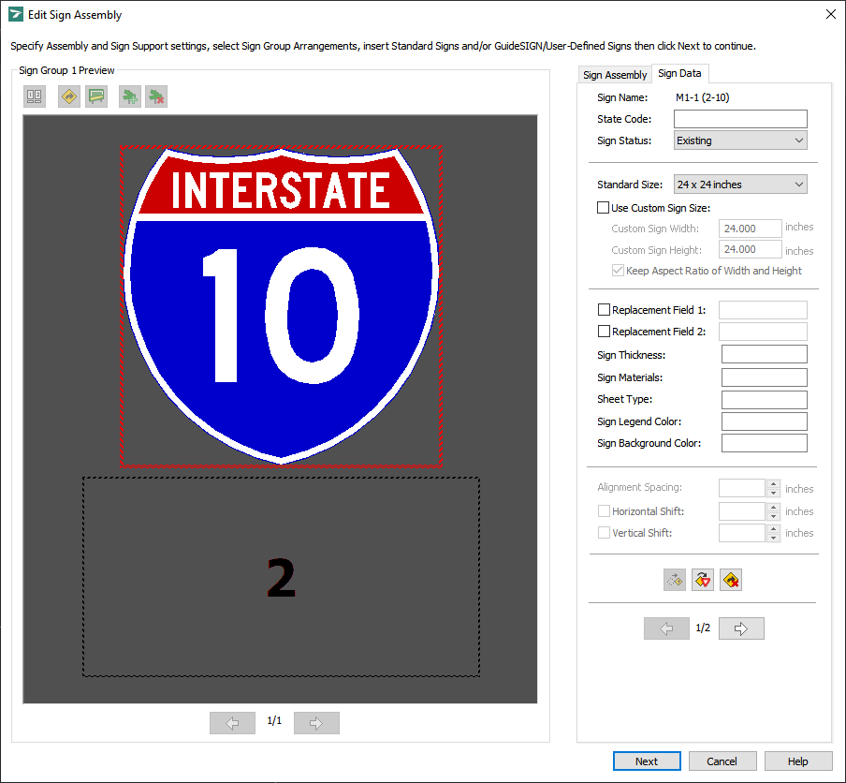Click the Custom Sign Height field

[x=750, y=249]
